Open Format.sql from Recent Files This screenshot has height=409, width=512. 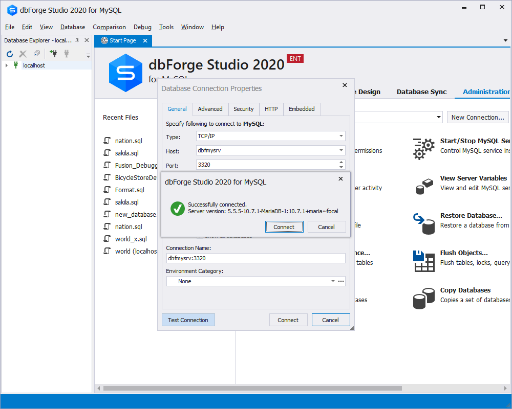[130, 190]
